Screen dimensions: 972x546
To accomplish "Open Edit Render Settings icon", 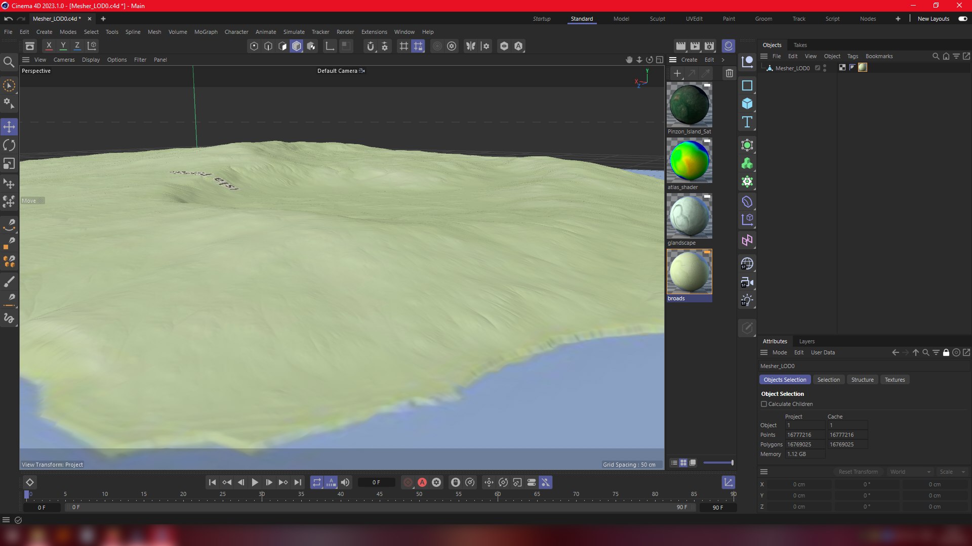I will (709, 46).
